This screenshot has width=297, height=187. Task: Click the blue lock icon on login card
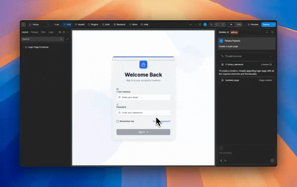[x=143, y=65]
